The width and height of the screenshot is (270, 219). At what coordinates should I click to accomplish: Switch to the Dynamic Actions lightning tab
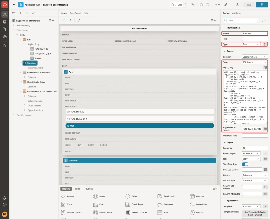coord(20,13)
